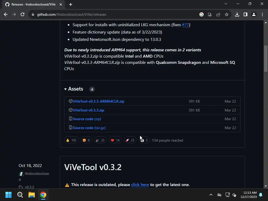Open the ViVeTool v0.3.2 release title

93,167
